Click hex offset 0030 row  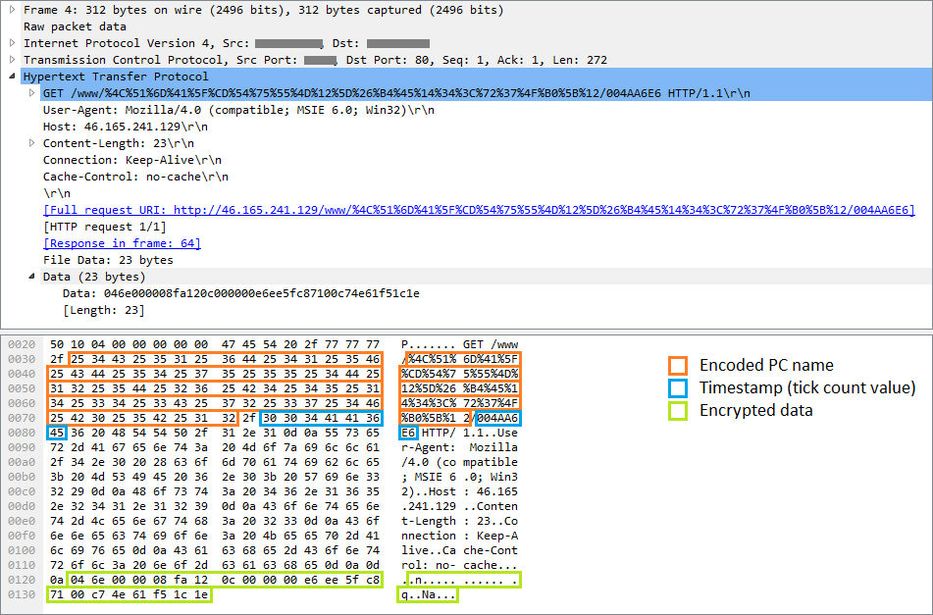point(20,360)
